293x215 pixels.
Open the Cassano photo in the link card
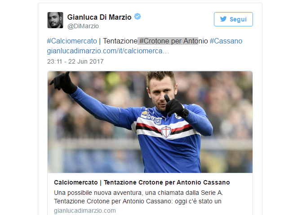150,122
